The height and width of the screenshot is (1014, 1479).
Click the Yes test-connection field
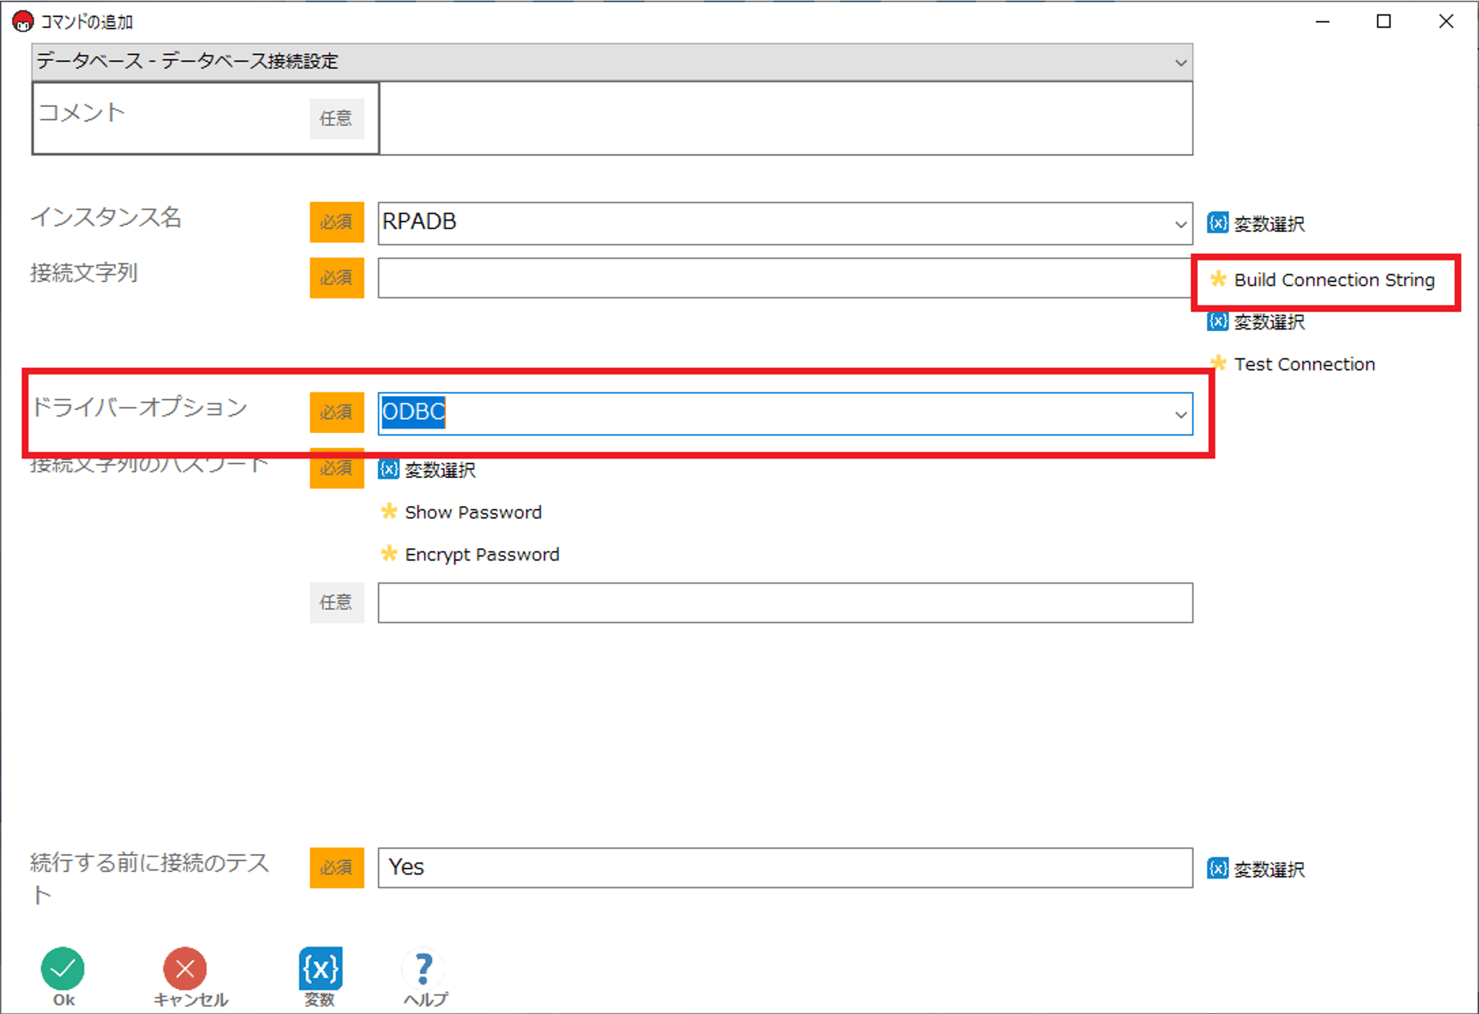(x=785, y=867)
